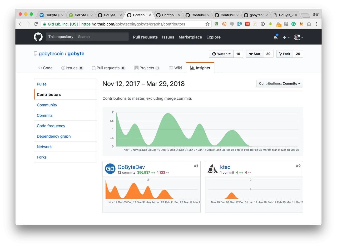Open Marketplace in the top navigation
337x247 pixels.
coord(190,37)
